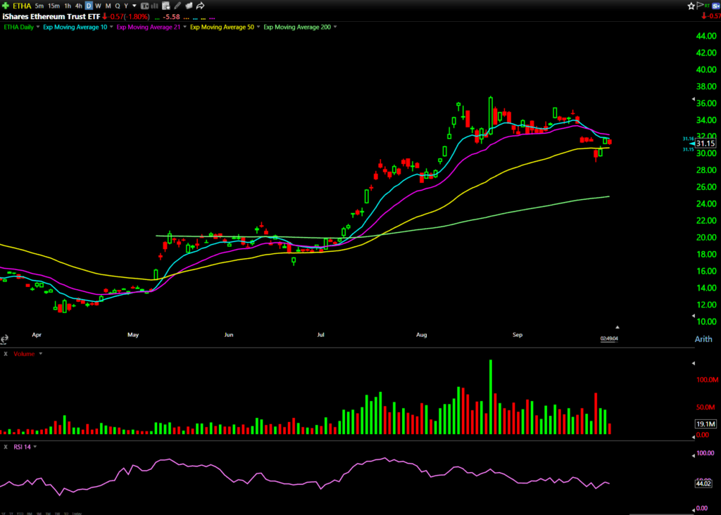Click the star favorite icon
The height and width of the screenshot is (515, 721).
tap(691, 6)
